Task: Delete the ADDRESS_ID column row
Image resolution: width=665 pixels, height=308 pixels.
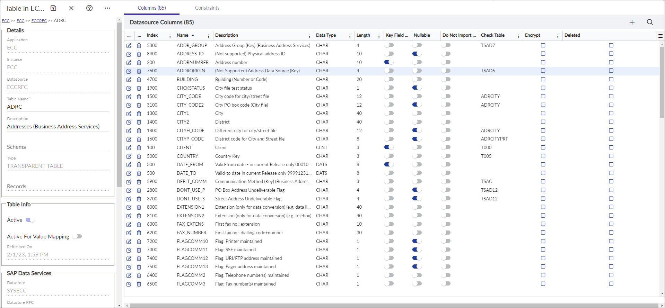Action: [139, 54]
